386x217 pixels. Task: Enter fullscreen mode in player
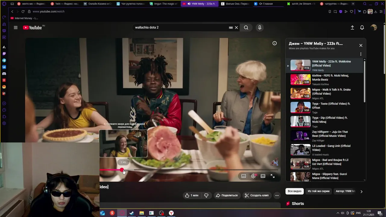[x=273, y=176]
